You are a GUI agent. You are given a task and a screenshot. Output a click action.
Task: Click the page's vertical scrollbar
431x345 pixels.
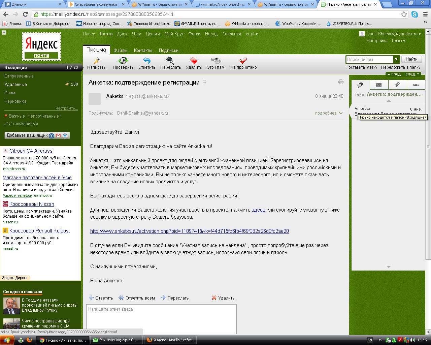428,147
